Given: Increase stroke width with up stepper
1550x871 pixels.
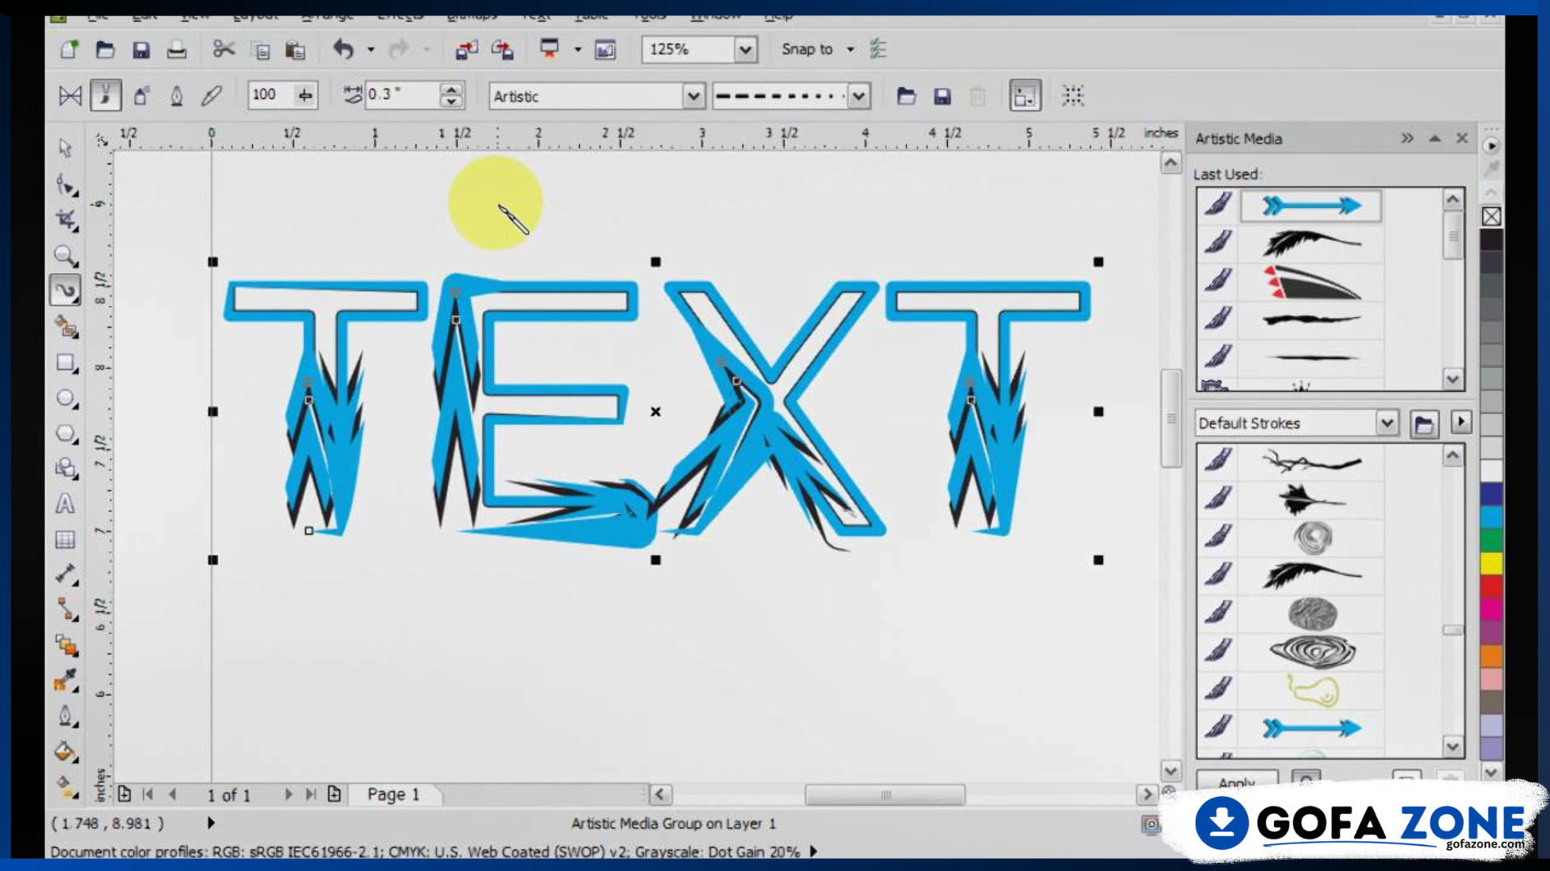Looking at the screenshot, I should [x=452, y=89].
